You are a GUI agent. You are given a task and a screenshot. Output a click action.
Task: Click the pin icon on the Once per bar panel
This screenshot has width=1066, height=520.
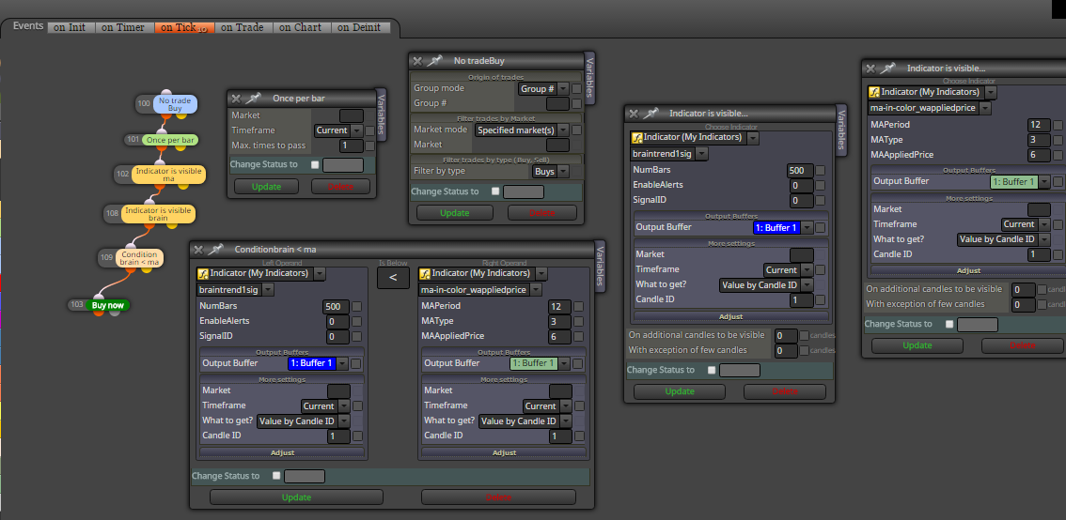pos(254,99)
